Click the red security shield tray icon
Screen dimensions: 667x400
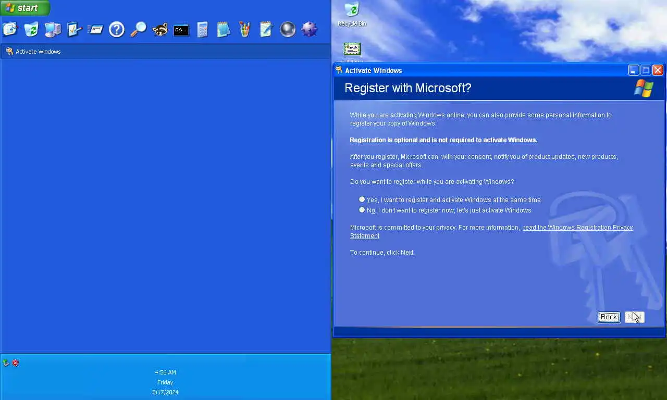(16, 363)
